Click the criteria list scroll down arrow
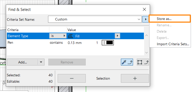196x92 pixels. point(146,53)
